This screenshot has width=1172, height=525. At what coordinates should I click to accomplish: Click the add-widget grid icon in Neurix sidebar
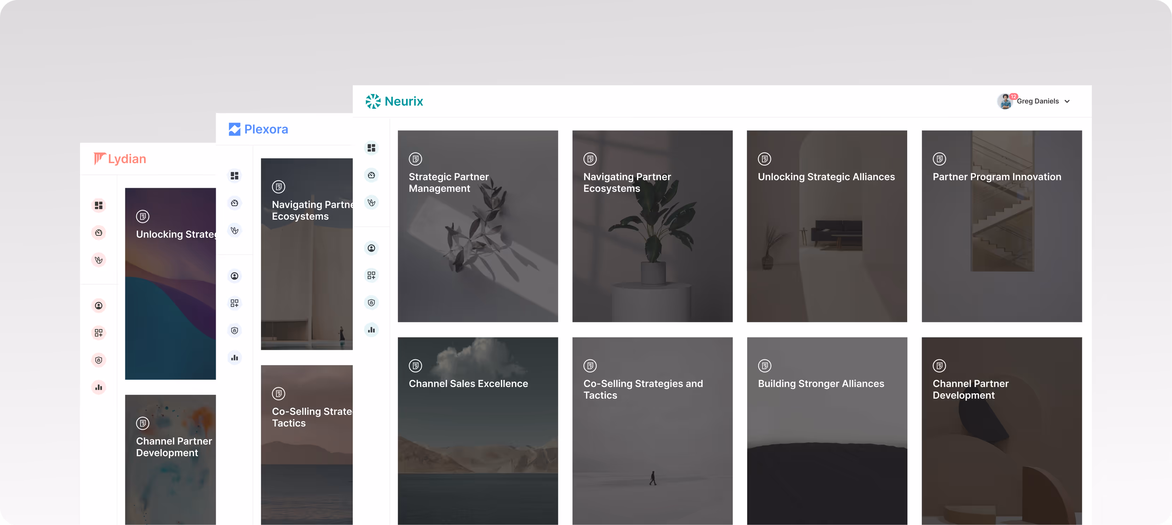pos(371,275)
